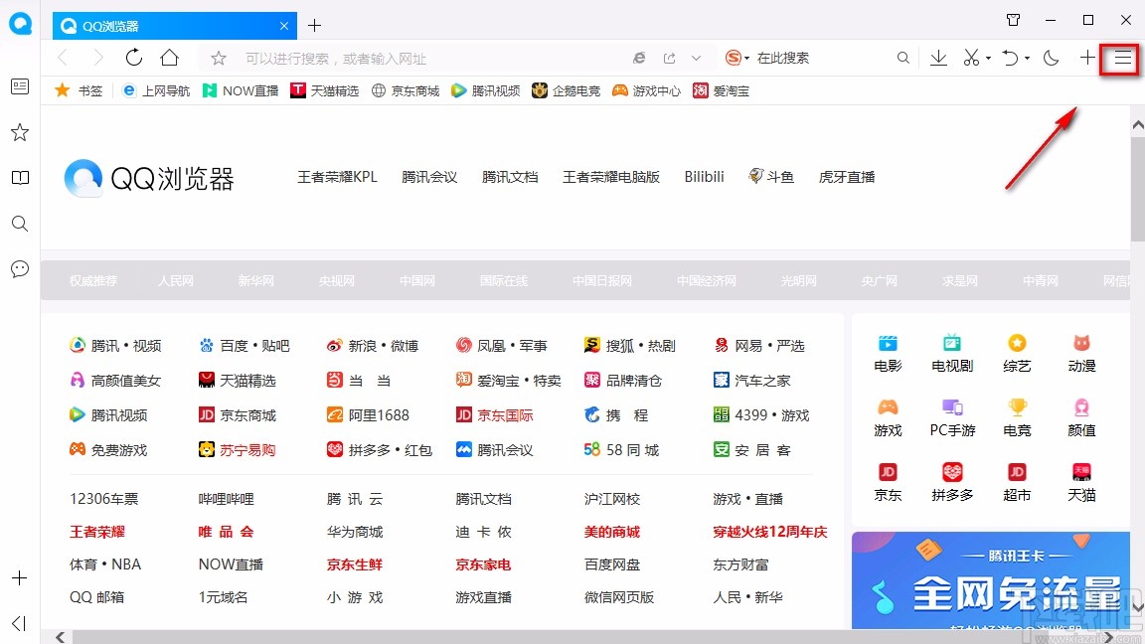Bookmark this page via the address bar star
This screenshot has height=644, width=1145.
tap(218, 58)
